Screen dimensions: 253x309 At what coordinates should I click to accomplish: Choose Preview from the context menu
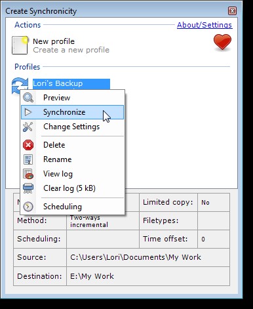click(x=72, y=98)
